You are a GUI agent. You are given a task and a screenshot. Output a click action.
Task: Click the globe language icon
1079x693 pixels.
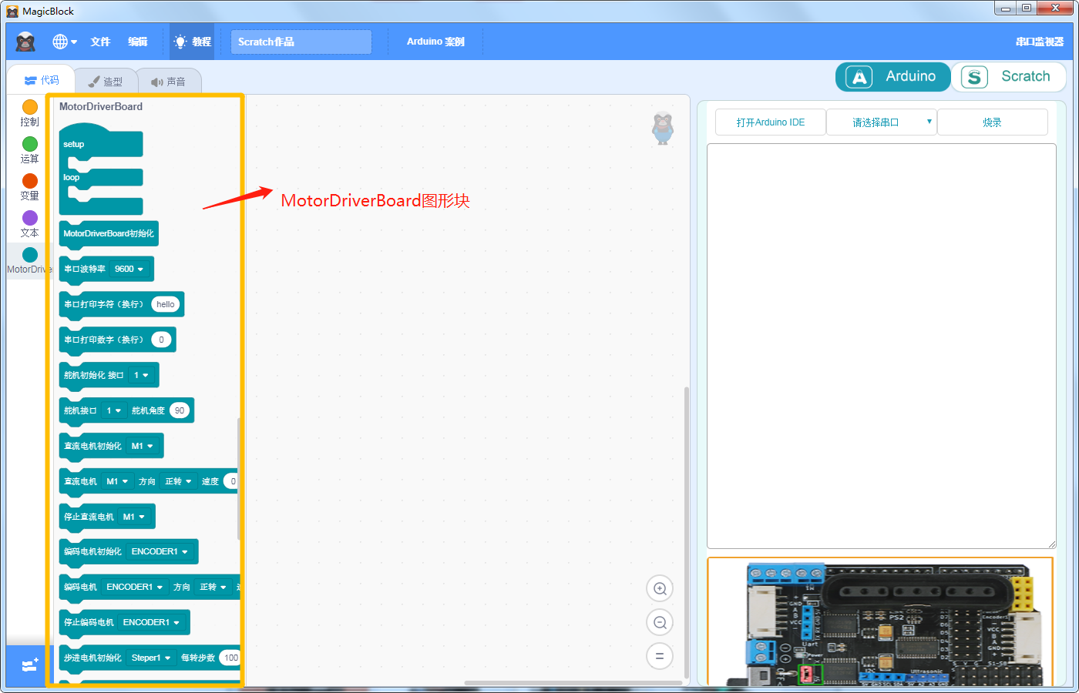pos(60,42)
